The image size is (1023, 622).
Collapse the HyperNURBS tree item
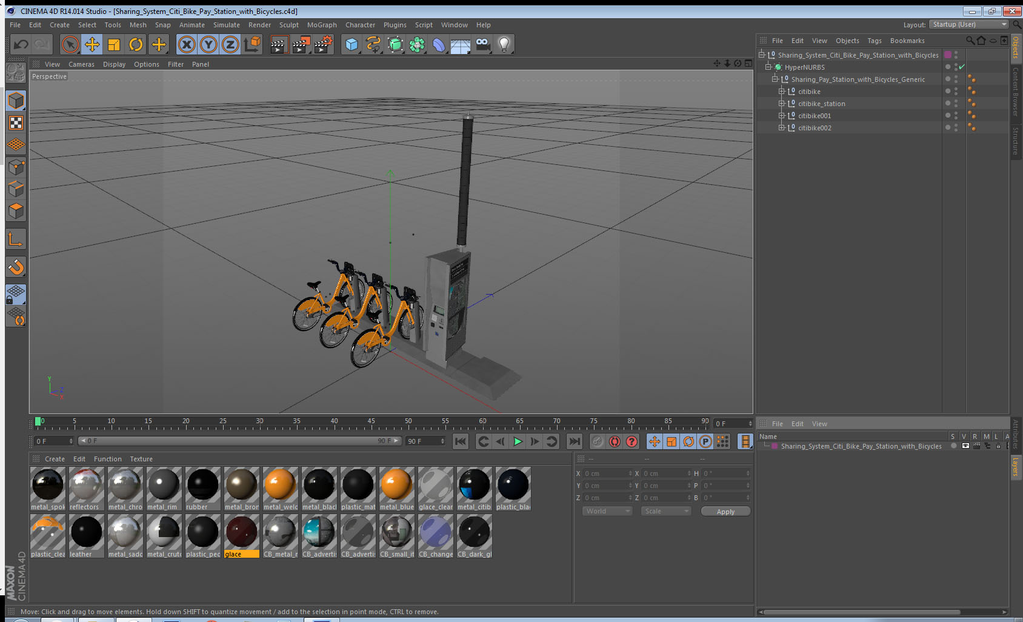pos(768,67)
